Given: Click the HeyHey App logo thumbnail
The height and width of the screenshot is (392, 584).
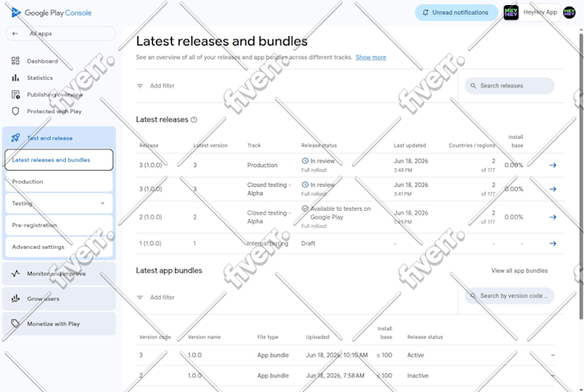Looking at the screenshot, I should (511, 13).
